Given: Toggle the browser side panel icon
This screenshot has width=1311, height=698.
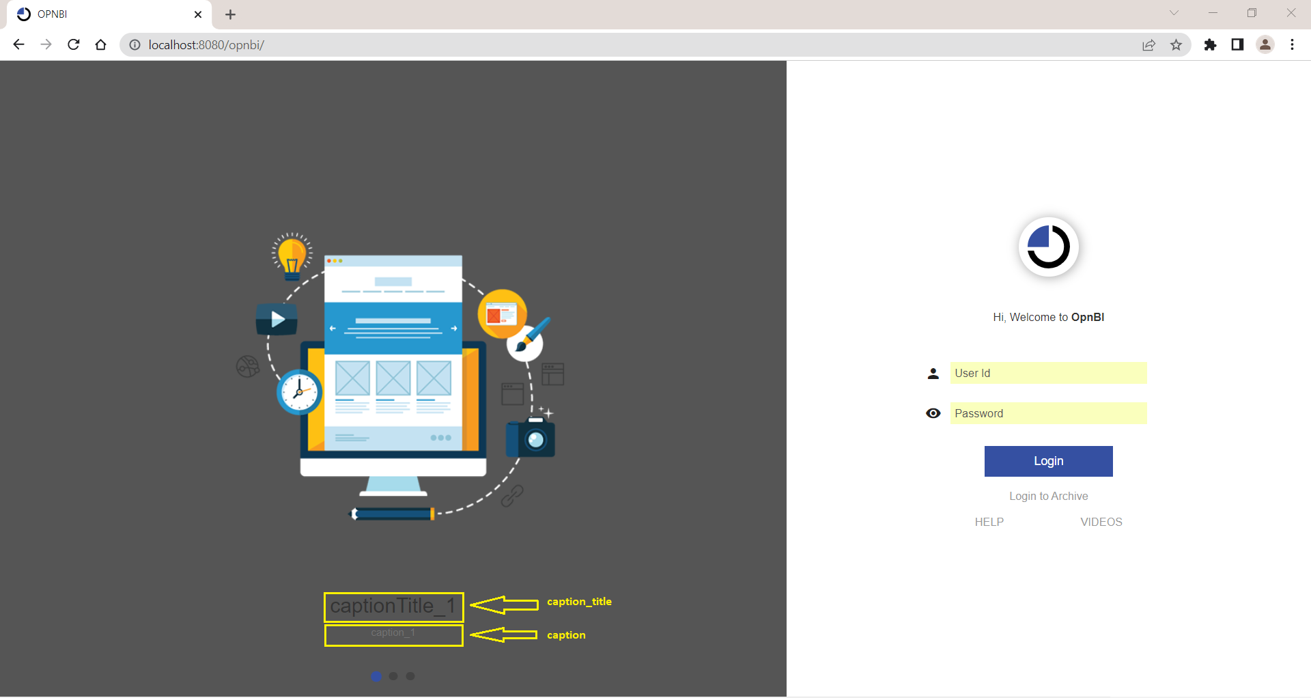Looking at the screenshot, I should tap(1237, 44).
